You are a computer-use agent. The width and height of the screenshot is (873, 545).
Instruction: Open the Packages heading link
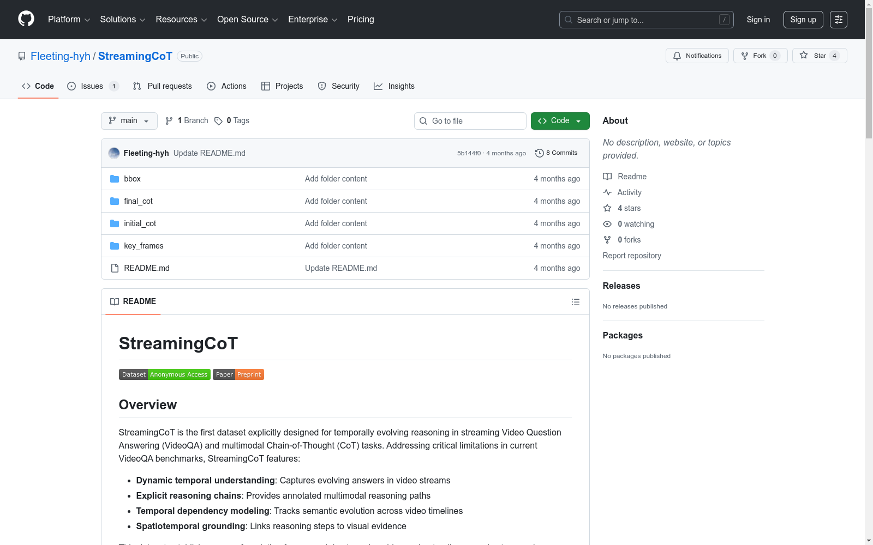tap(623, 335)
